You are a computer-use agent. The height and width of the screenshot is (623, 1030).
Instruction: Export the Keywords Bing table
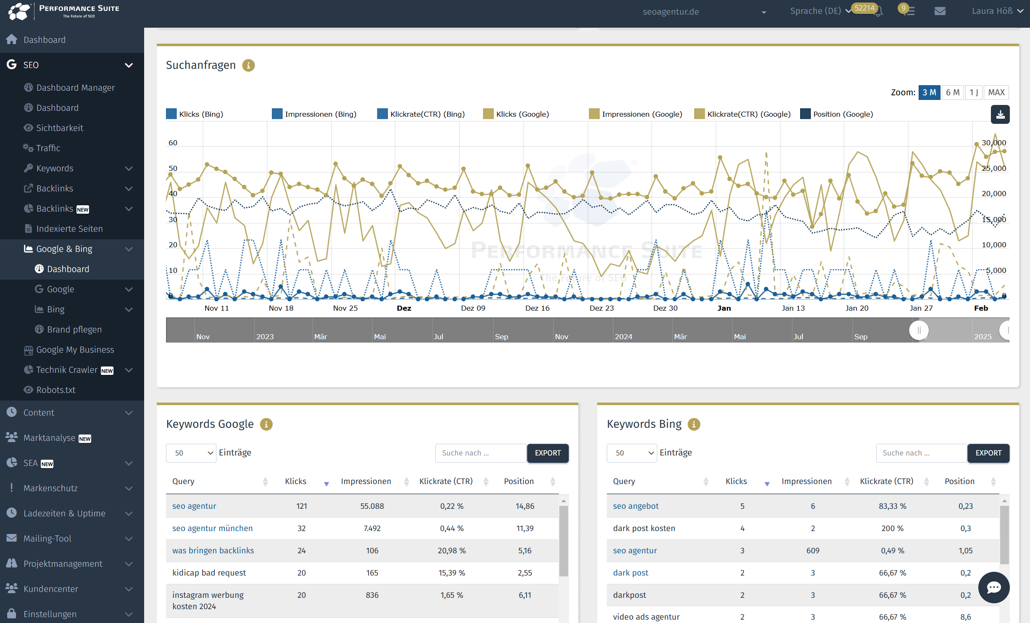[x=988, y=453]
